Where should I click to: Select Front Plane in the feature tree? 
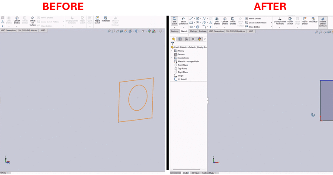pyautogui.click(x=181, y=65)
